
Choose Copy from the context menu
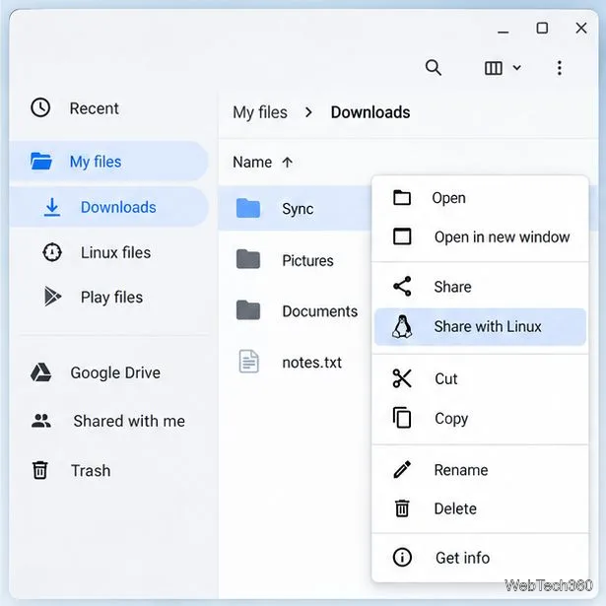(x=480, y=418)
